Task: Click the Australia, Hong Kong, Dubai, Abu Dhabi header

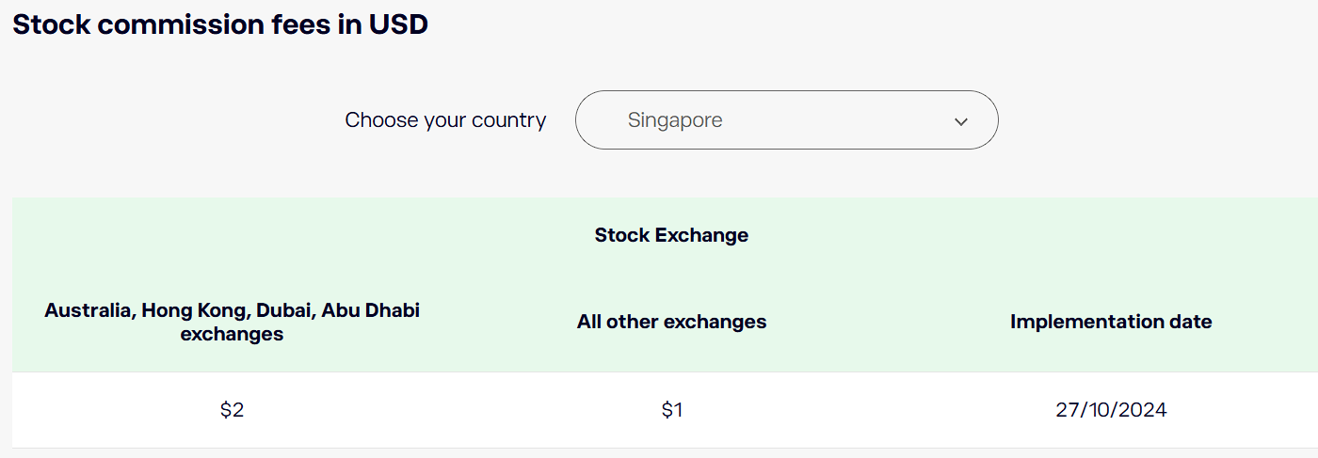Action: pyautogui.click(x=232, y=322)
